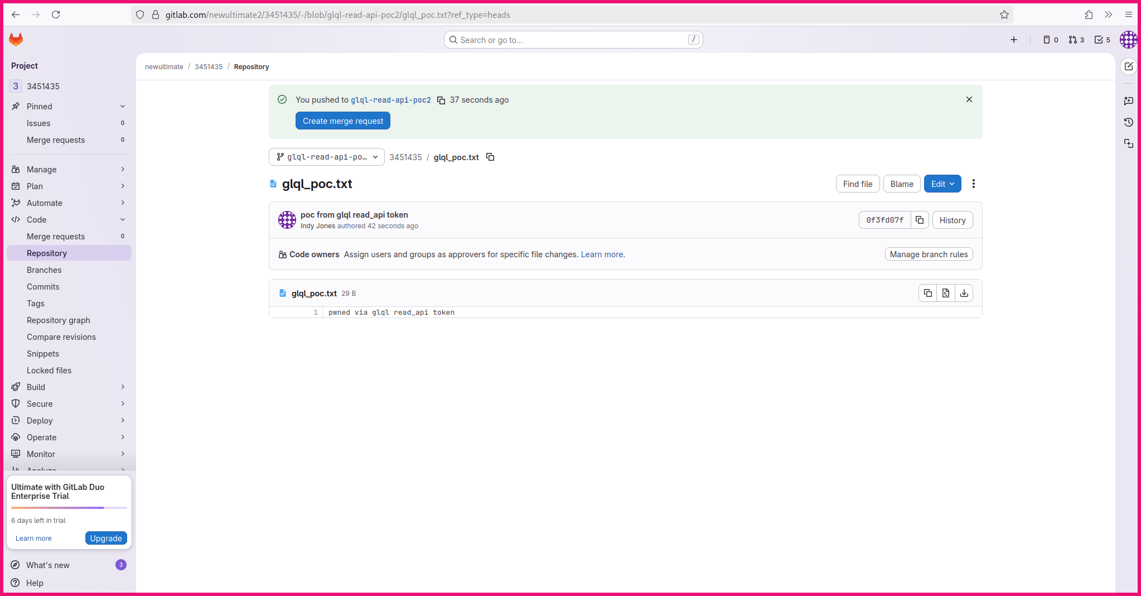Click Indy Jones commit author avatar
The height and width of the screenshot is (596, 1141).
click(287, 220)
